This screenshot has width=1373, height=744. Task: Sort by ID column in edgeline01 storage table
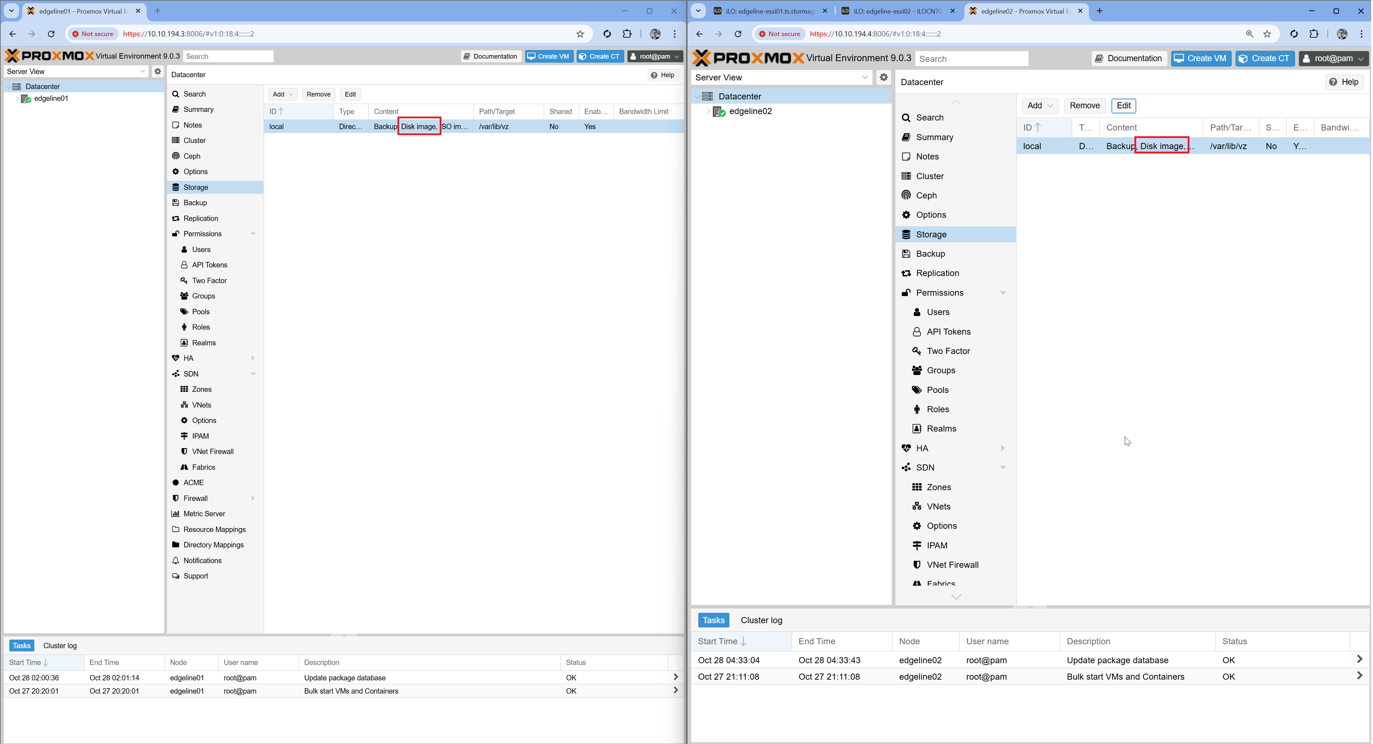[x=298, y=111]
